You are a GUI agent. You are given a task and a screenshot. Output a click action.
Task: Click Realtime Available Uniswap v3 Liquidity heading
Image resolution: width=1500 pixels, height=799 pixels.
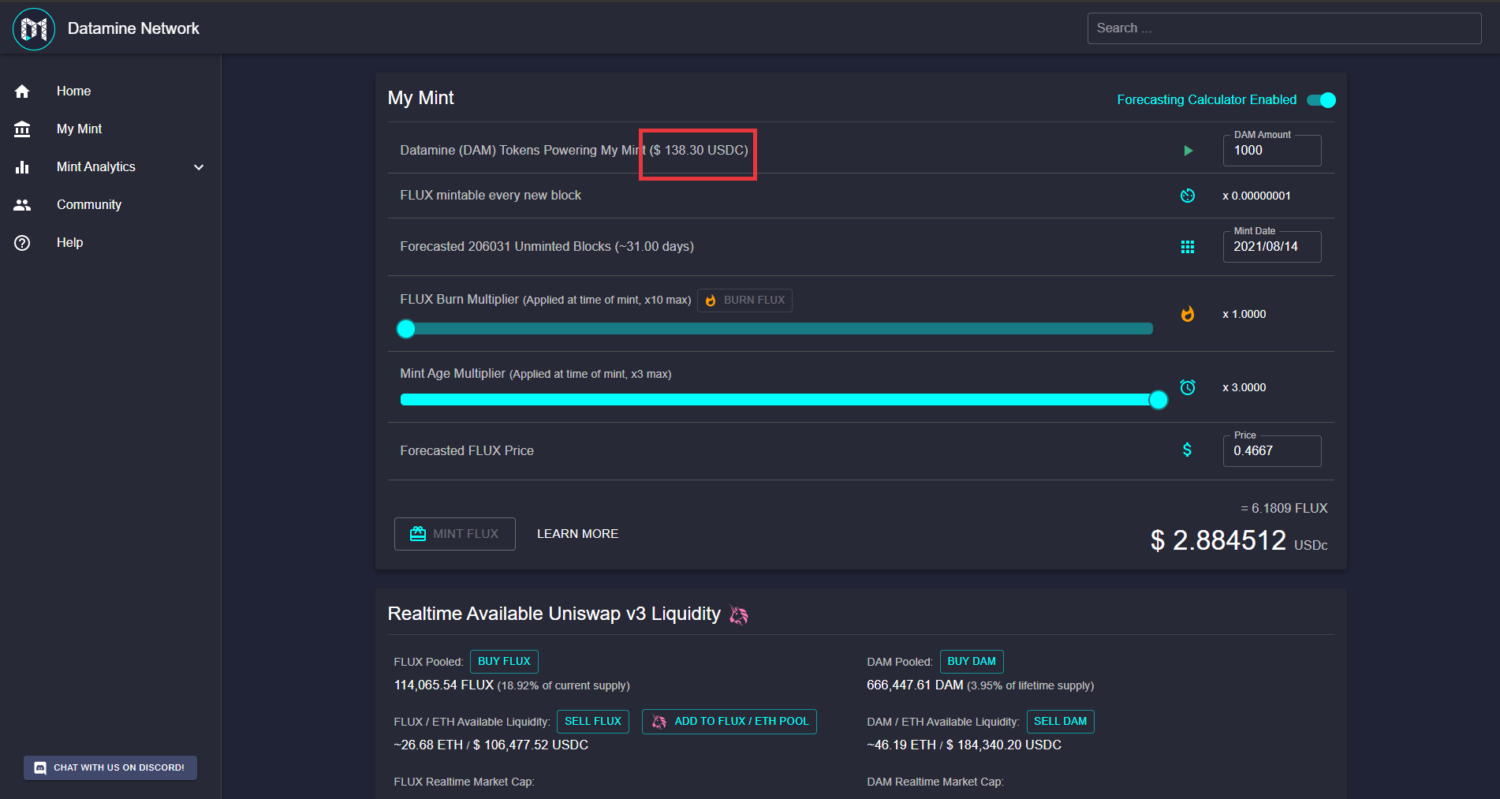[554, 614]
